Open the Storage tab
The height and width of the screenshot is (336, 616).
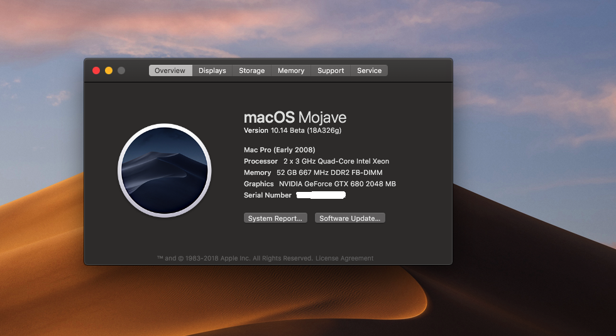(252, 70)
